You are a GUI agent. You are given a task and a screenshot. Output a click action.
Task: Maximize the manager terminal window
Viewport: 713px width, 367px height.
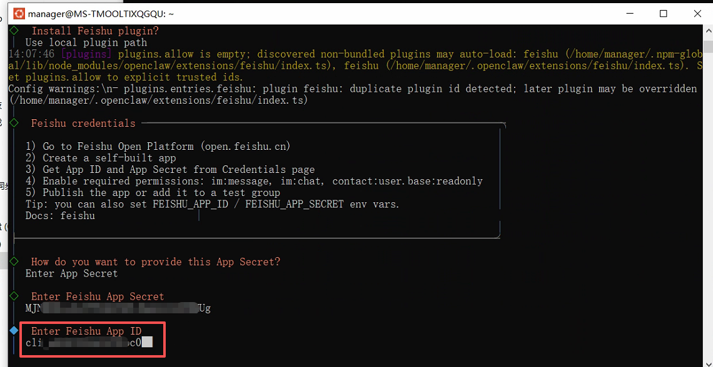coord(664,14)
